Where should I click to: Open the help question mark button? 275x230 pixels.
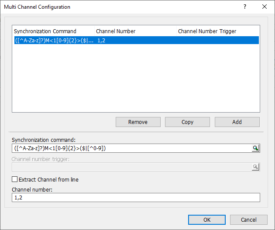click(x=245, y=7)
